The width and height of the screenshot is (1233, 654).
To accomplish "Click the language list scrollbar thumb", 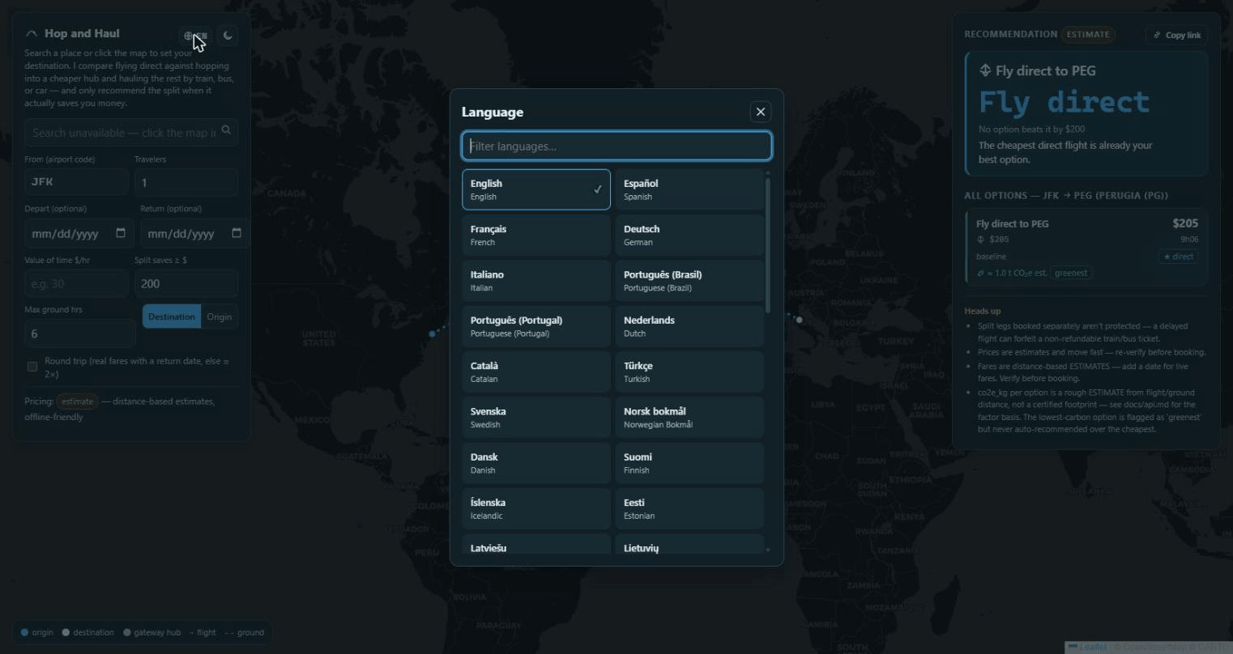I will [x=768, y=244].
